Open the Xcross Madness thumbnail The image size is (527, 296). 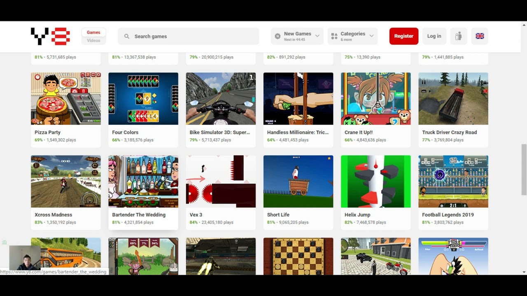pos(66,181)
